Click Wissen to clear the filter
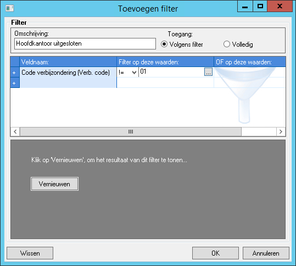The width and height of the screenshot is (296, 266). click(x=30, y=253)
